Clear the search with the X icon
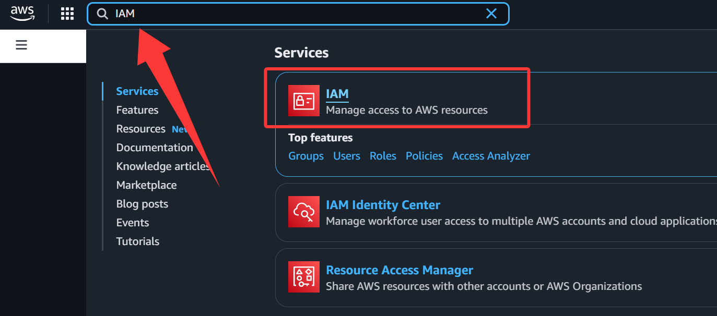Image resolution: width=717 pixels, height=316 pixels. [x=491, y=14]
